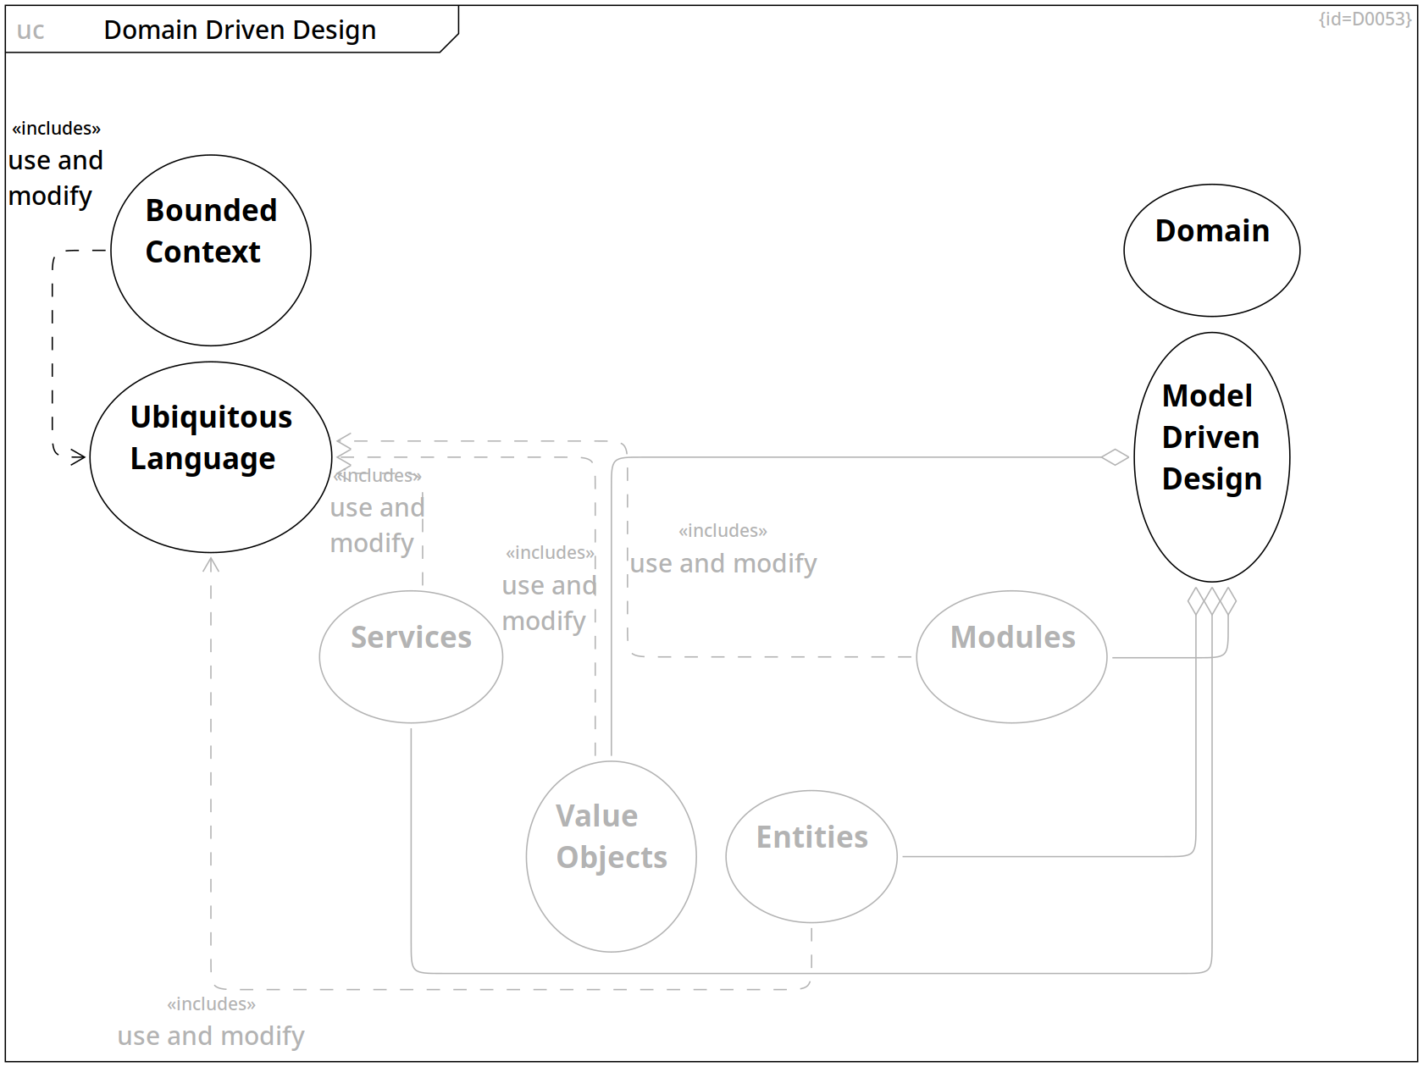Click the {id=D0053} tag in the corner
This screenshot has height=1067, width=1423.
tap(1364, 19)
